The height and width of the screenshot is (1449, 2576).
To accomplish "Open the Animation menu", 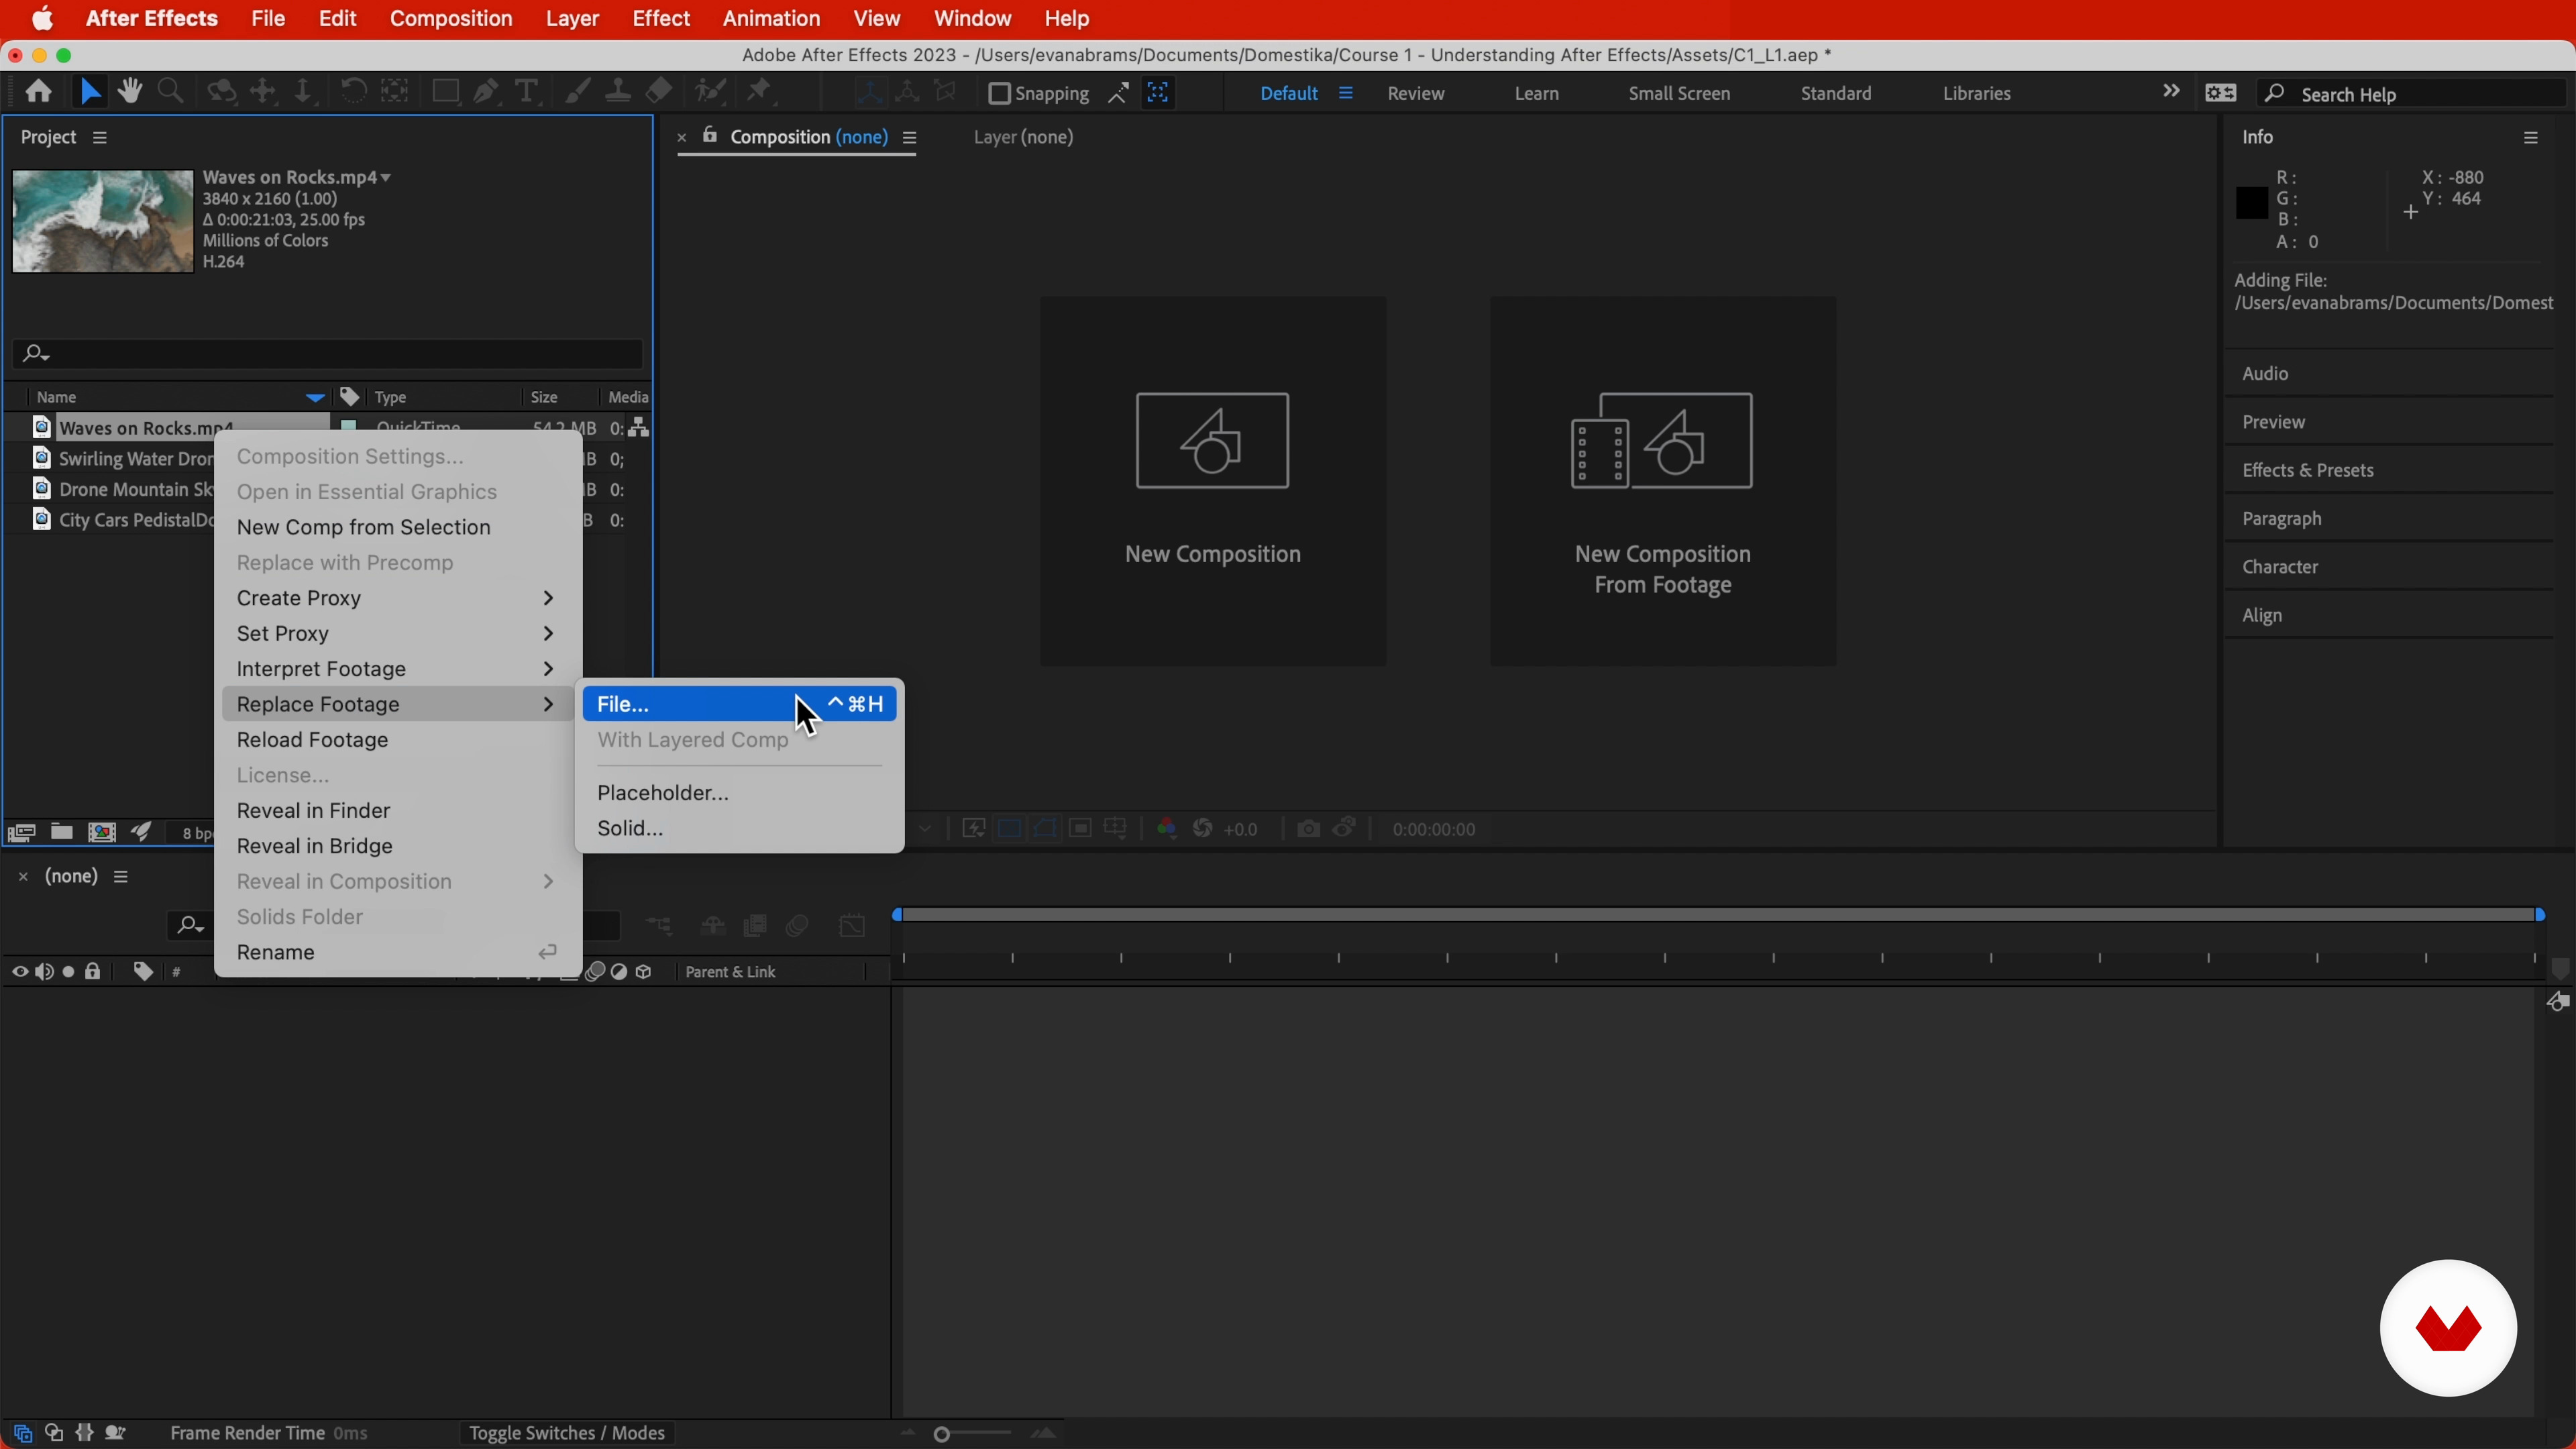I will pos(771,19).
